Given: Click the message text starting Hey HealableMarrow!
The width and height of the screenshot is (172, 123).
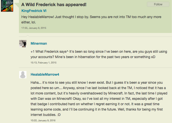Looking at the screenshot, I should 91,20.
